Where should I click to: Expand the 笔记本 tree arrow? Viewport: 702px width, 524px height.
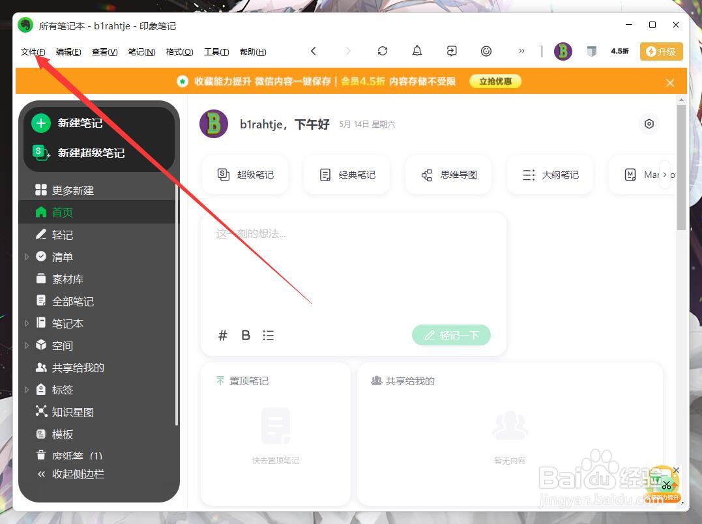pyautogui.click(x=27, y=323)
